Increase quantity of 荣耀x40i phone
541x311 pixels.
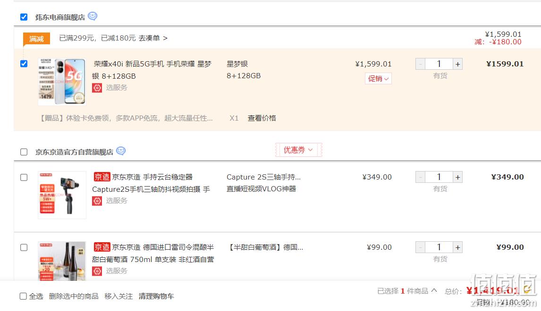coord(457,64)
